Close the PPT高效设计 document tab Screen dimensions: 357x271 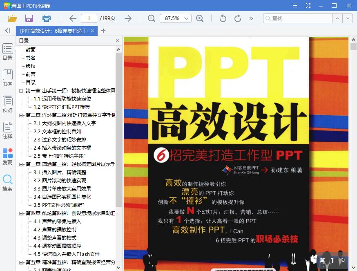click(92, 31)
